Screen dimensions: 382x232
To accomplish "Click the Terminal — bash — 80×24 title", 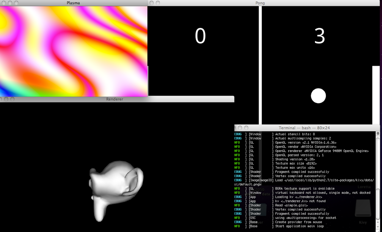I will [304, 128].
